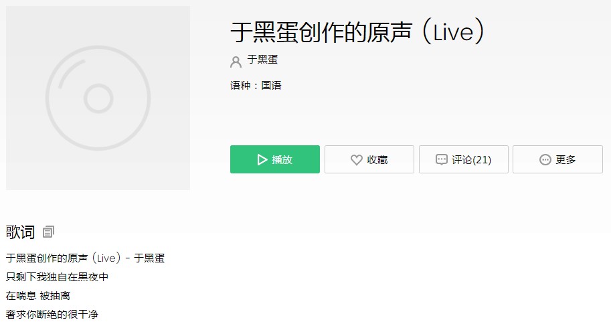Click lyric line 奢求你断绝的很干净
This screenshot has width=611, height=324.
tap(52, 314)
